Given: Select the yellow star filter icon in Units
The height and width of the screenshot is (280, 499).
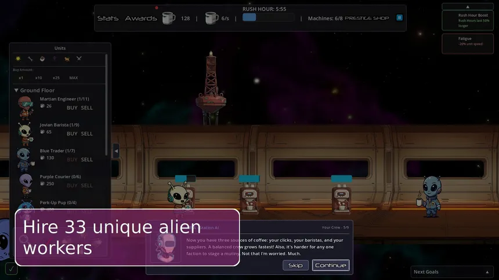Looking at the screenshot, I should tap(18, 58).
